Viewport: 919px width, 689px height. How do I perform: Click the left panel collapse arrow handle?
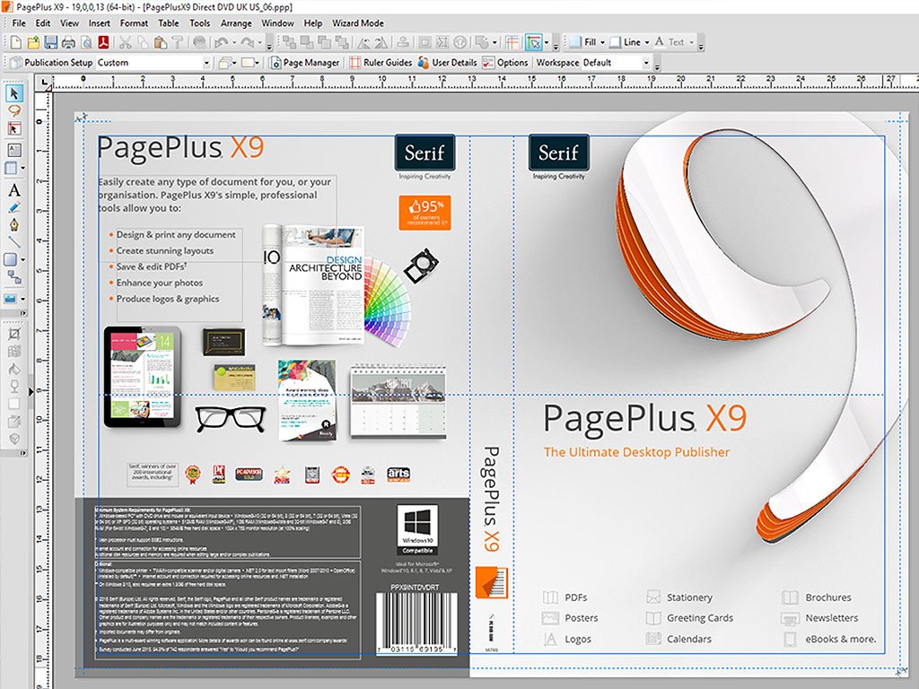coord(31,391)
